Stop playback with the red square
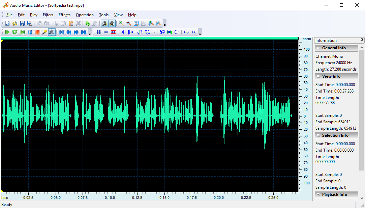The image size is (365, 208). tap(37, 32)
